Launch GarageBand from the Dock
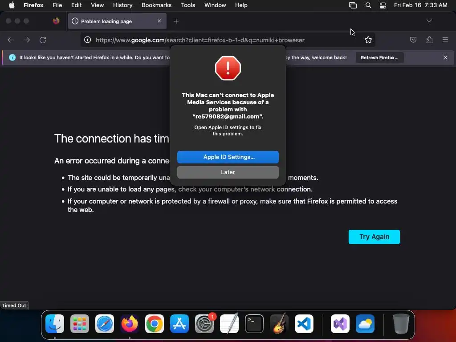The height and width of the screenshot is (342, 456). pos(279,324)
